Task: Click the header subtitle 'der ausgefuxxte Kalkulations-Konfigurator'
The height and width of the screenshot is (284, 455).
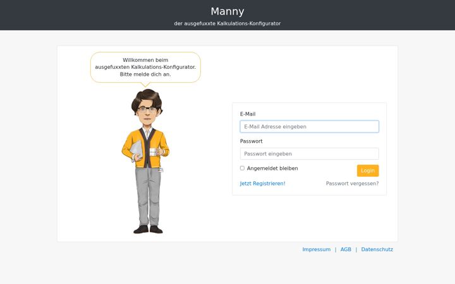Action: tap(227, 23)
